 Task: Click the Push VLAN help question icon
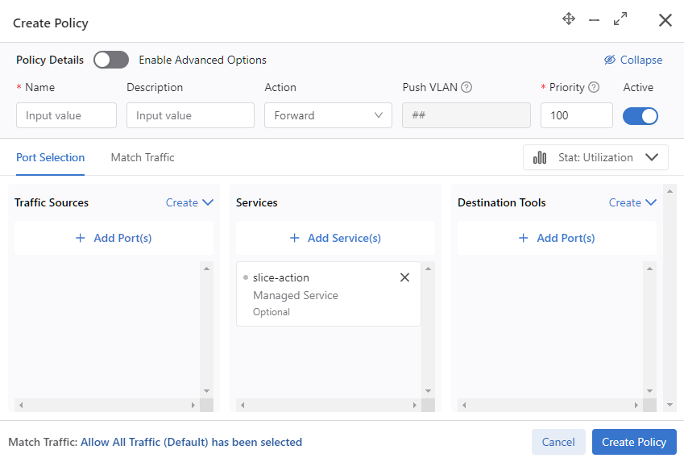(466, 87)
